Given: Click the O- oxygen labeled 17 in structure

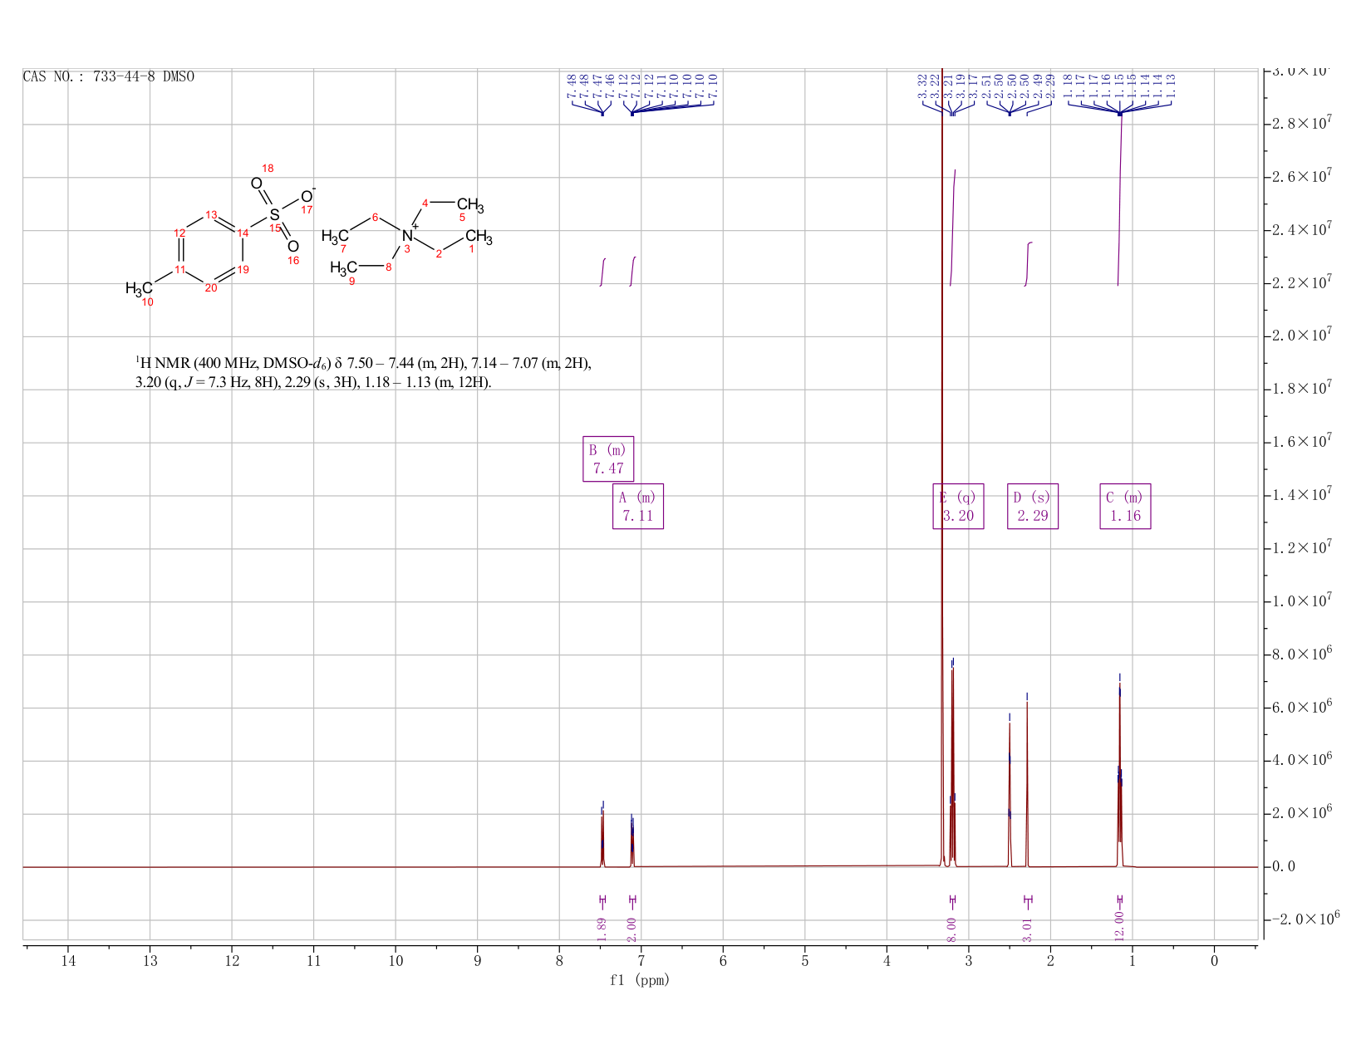Looking at the screenshot, I should pyautogui.click(x=307, y=197).
